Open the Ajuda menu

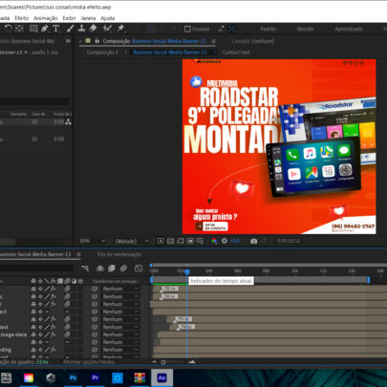[108, 18]
